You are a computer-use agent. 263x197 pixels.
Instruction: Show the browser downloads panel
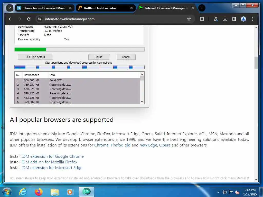(225, 19)
